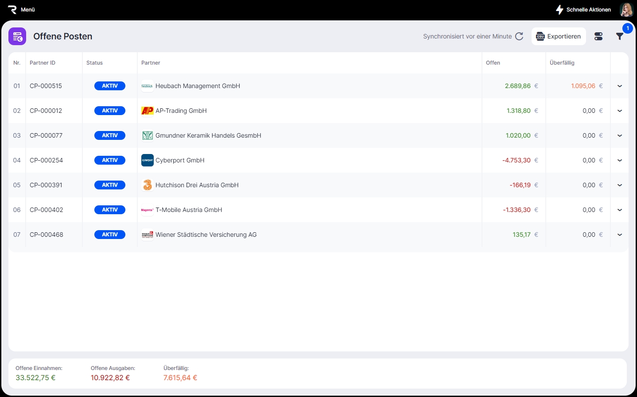The width and height of the screenshot is (637, 397).
Task: Sort by the Überfällig column header
Action: coord(562,63)
